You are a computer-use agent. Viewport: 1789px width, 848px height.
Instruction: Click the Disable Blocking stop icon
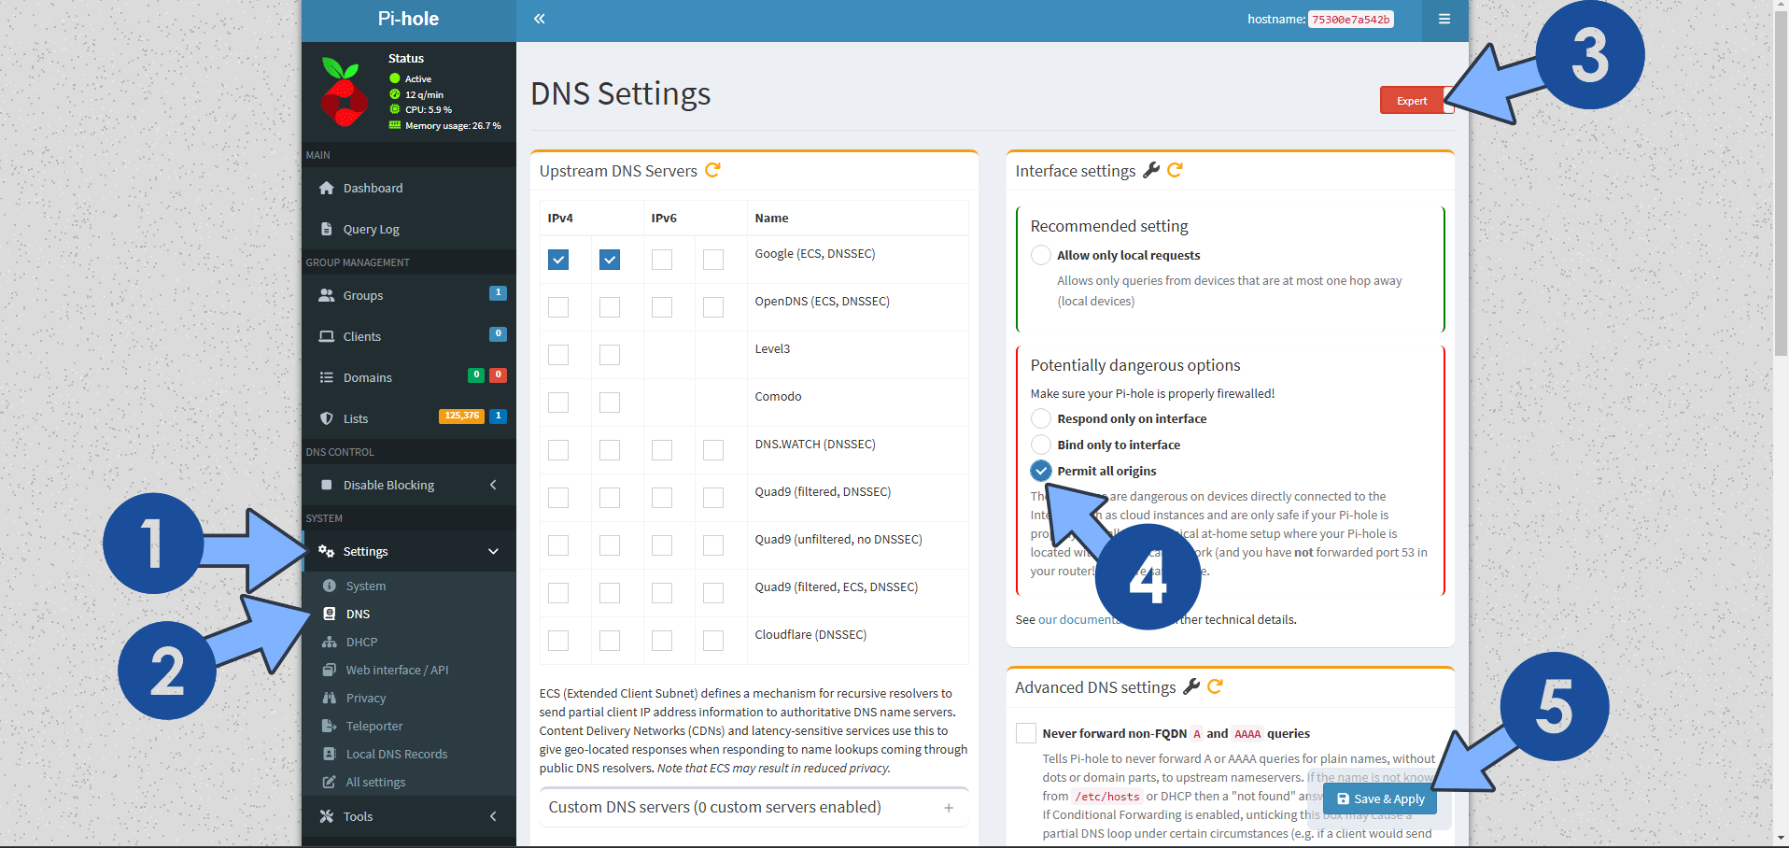(x=327, y=485)
